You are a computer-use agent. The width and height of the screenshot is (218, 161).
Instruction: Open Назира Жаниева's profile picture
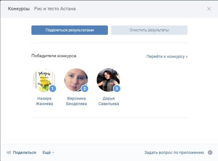tap(44, 80)
